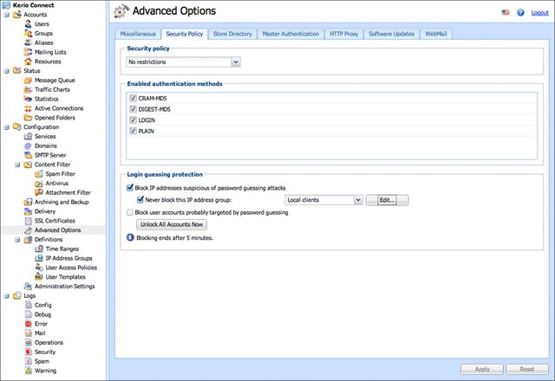Open the Operations log item
This screenshot has width=555, height=381.
49,343
